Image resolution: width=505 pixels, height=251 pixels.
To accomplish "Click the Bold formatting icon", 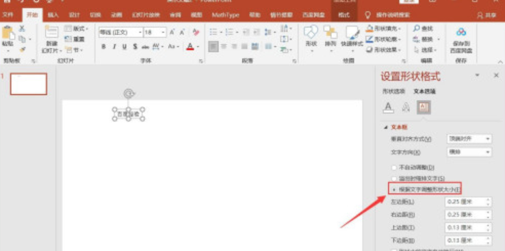I will tap(104, 47).
